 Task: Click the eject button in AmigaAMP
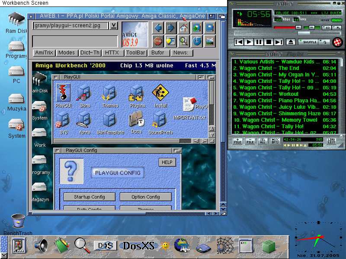point(291,42)
